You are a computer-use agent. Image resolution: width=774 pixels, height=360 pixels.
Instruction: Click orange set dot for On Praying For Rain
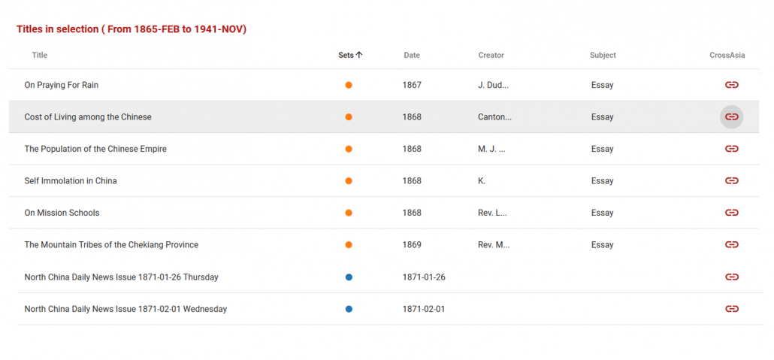point(349,85)
